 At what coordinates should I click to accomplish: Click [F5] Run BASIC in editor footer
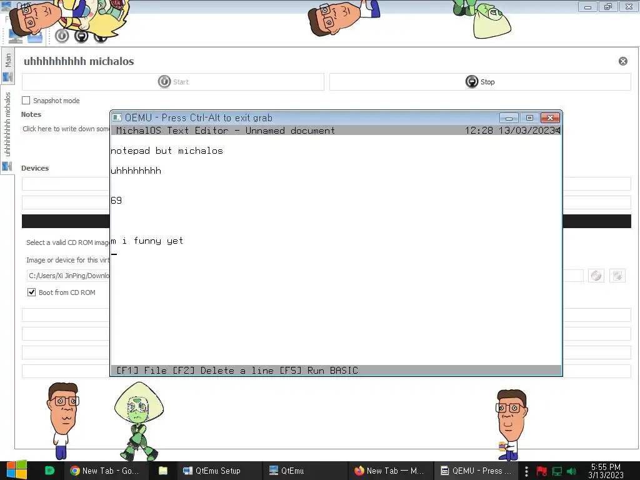[x=319, y=371]
